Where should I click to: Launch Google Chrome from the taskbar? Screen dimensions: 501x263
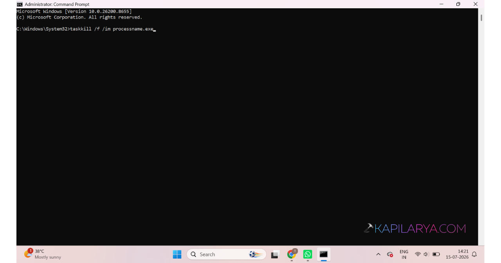(x=292, y=254)
